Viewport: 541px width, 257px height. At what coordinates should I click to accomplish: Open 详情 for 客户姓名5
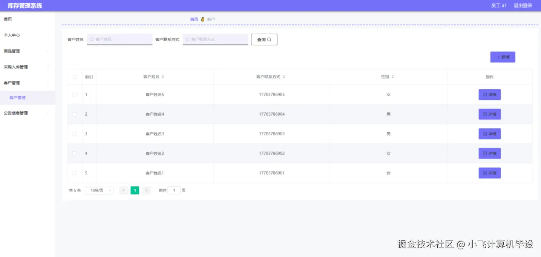coord(489,95)
